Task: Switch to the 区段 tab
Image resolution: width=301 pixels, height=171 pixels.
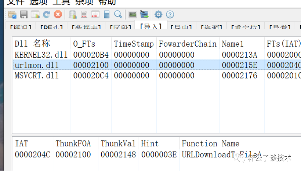Action: (120, 26)
